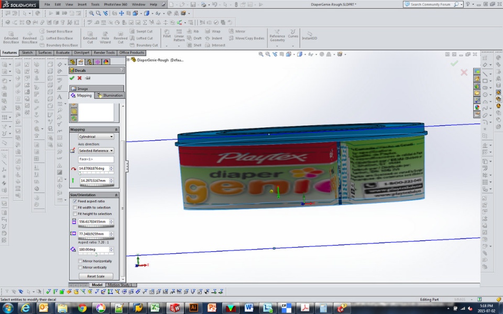
Task: Check Mirror horizontally
Action: [80, 261]
